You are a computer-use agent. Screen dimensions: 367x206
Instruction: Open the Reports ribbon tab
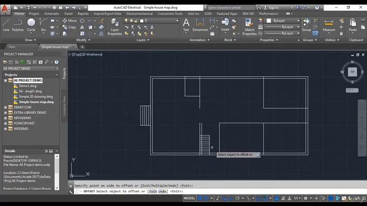tap(83, 14)
